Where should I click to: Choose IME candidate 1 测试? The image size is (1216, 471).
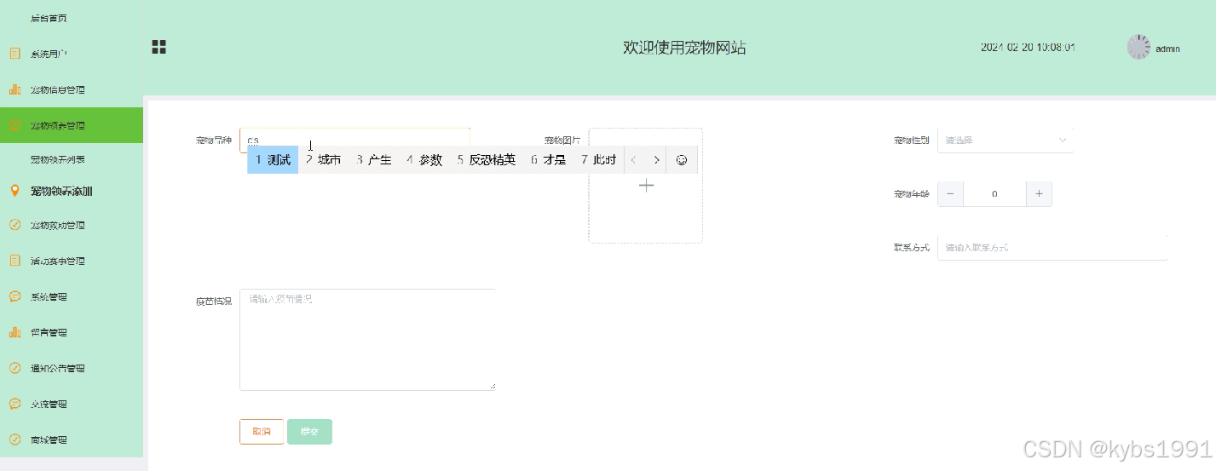click(x=273, y=159)
